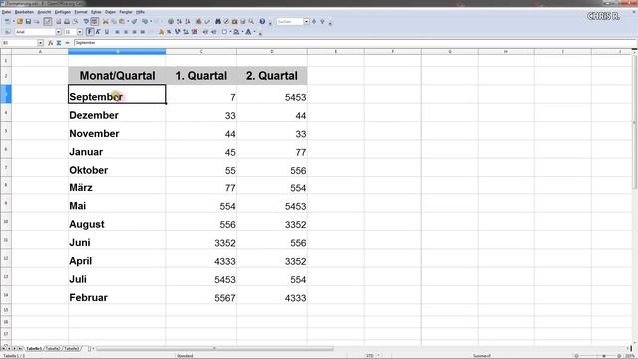This screenshot has height=359, width=638.
Task: Toggle justified alignment
Action: point(142,32)
